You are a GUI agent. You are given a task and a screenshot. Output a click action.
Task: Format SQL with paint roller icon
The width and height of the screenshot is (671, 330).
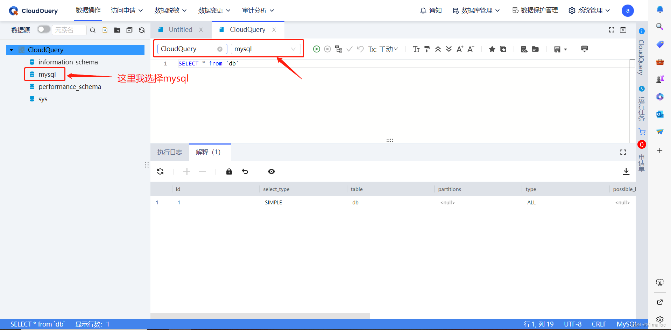427,49
